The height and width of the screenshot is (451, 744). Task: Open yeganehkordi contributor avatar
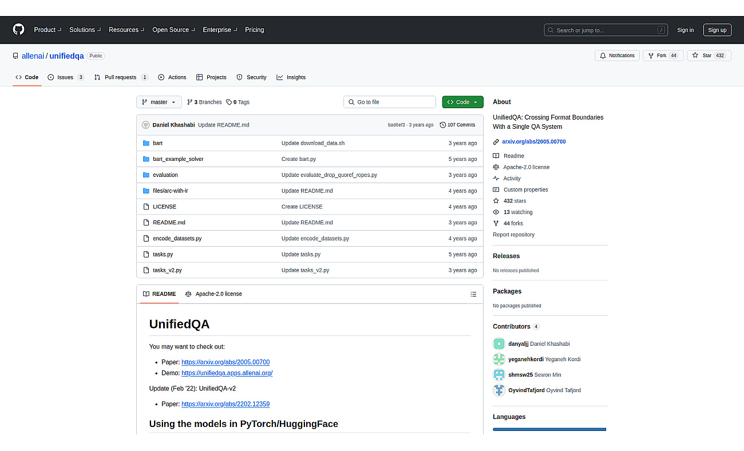point(499,359)
